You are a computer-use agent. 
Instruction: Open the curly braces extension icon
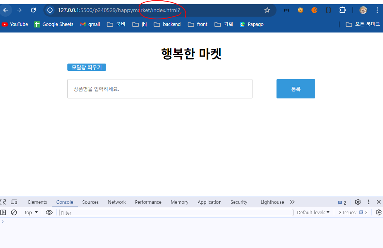pyautogui.click(x=328, y=10)
